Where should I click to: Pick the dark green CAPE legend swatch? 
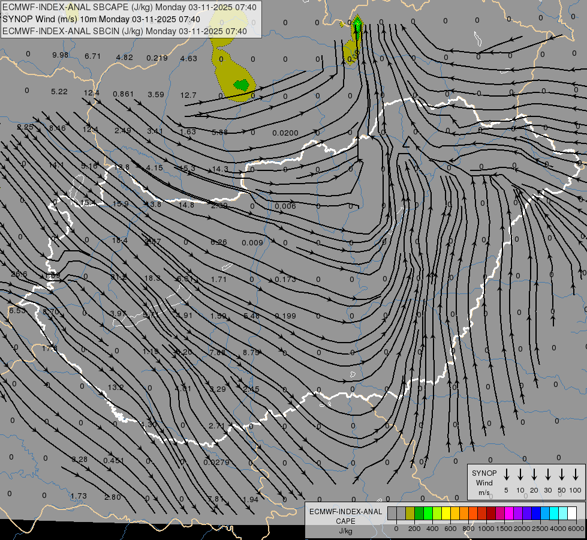[x=419, y=514]
